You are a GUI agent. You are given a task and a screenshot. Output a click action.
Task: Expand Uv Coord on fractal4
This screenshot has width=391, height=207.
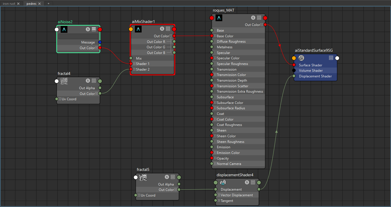pyautogui.click(x=60, y=99)
